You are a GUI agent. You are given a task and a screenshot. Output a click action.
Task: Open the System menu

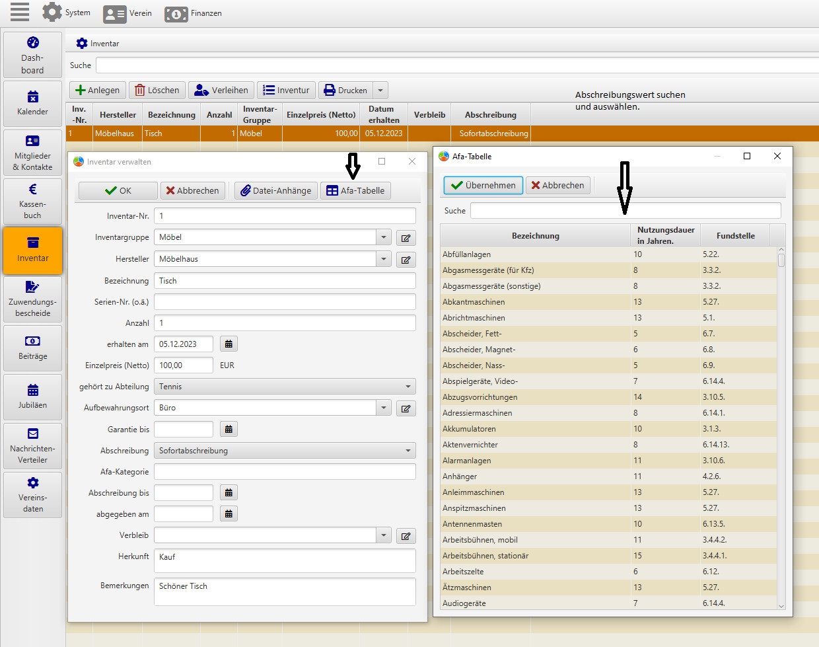click(x=66, y=13)
